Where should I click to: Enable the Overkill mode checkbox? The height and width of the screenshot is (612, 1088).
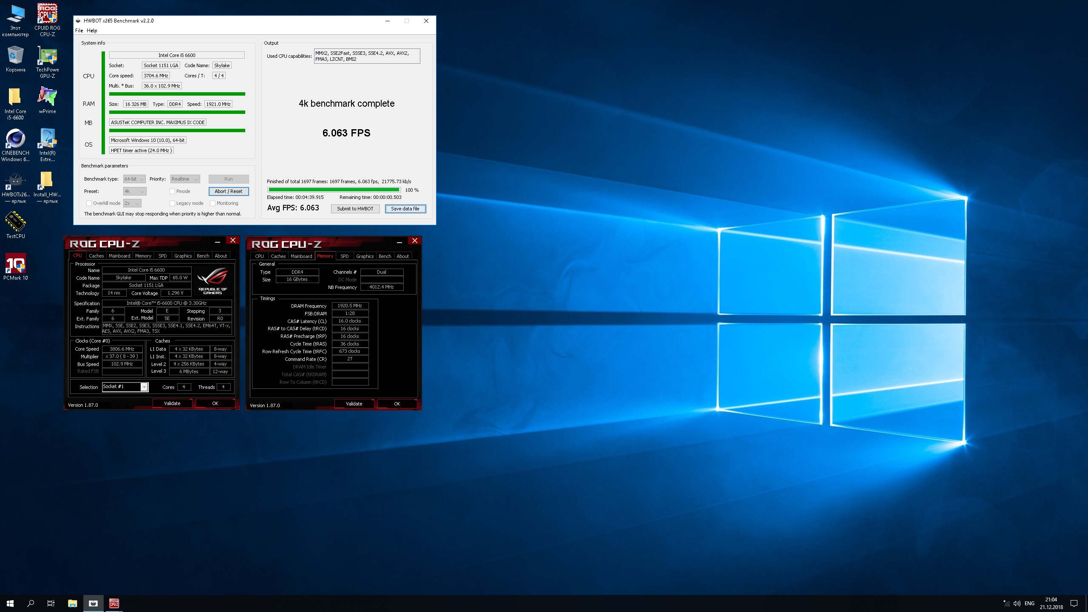tap(89, 203)
